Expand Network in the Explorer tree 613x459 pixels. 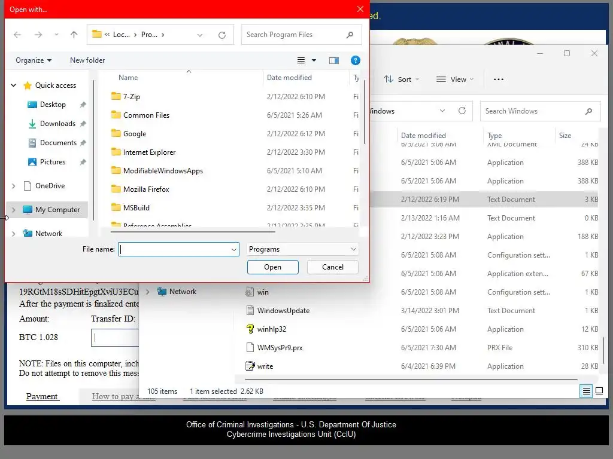coord(148,292)
